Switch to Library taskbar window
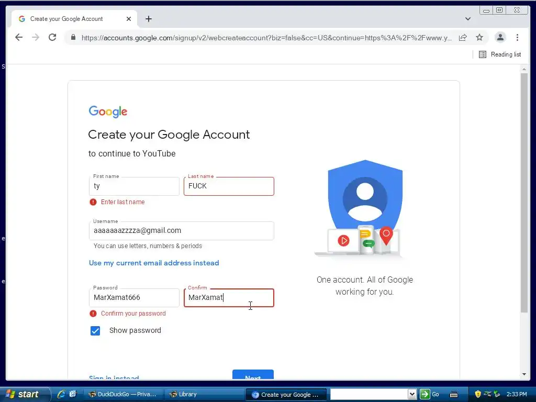Screen dimensions: 536x402 204,394
